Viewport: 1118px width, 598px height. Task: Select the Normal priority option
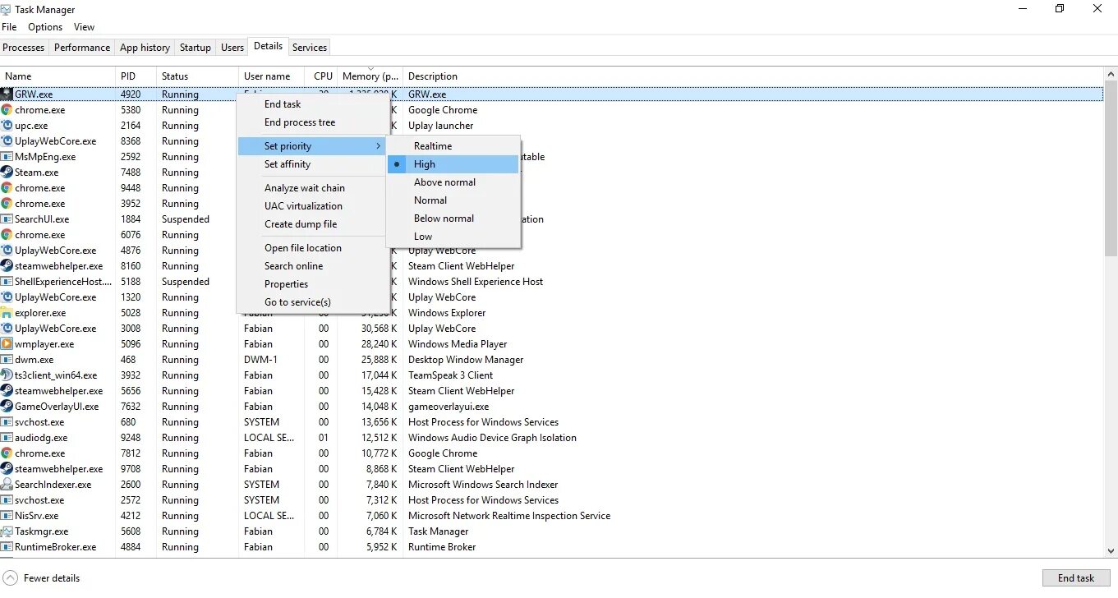click(x=430, y=200)
